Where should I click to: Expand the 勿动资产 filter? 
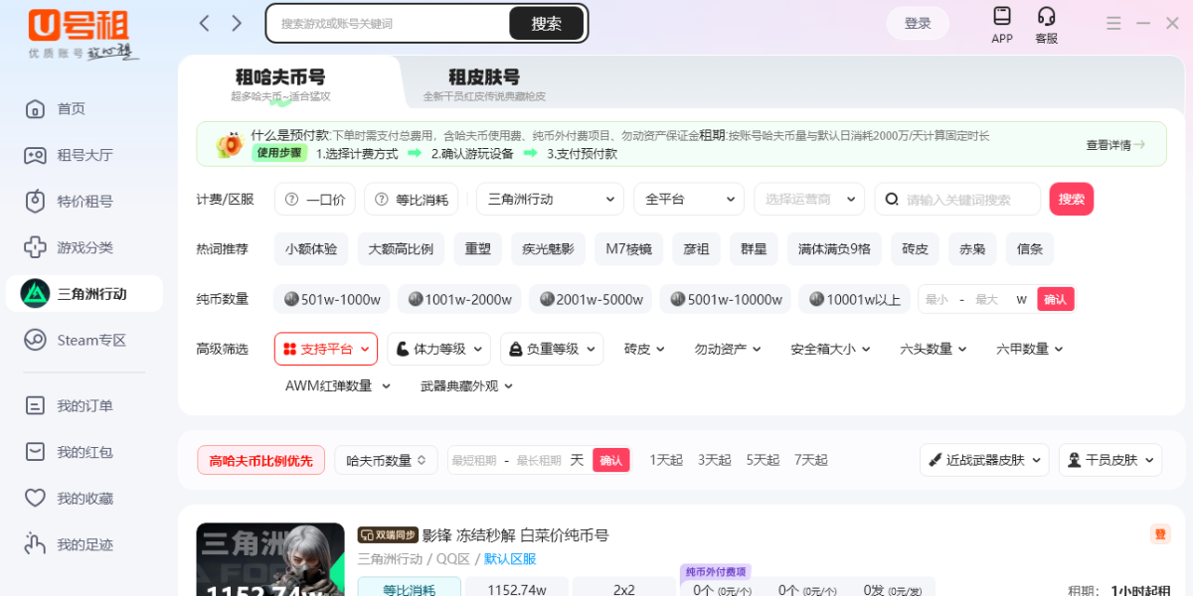pyautogui.click(x=728, y=349)
